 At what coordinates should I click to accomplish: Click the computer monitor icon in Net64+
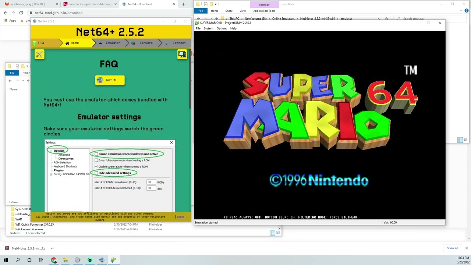pyautogui.click(x=182, y=54)
